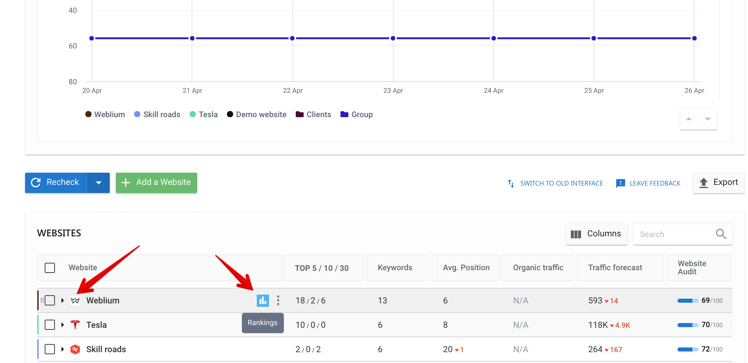Viewport: 748px width, 363px height.
Task: Click Weblium traffic forecast value 593
Action: (x=595, y=301)
